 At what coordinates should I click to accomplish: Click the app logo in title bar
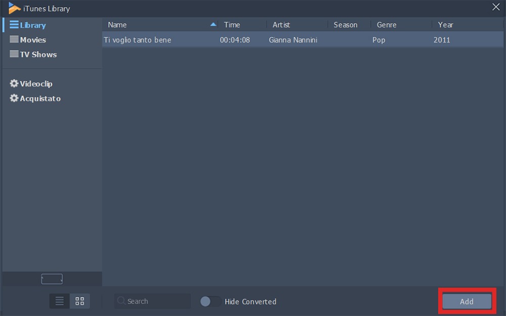coord(14,8)
